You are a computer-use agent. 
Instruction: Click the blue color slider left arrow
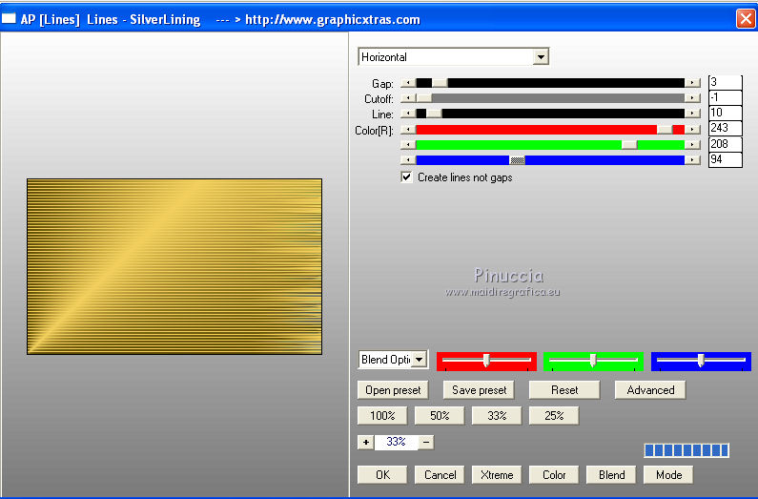point(408,160)
